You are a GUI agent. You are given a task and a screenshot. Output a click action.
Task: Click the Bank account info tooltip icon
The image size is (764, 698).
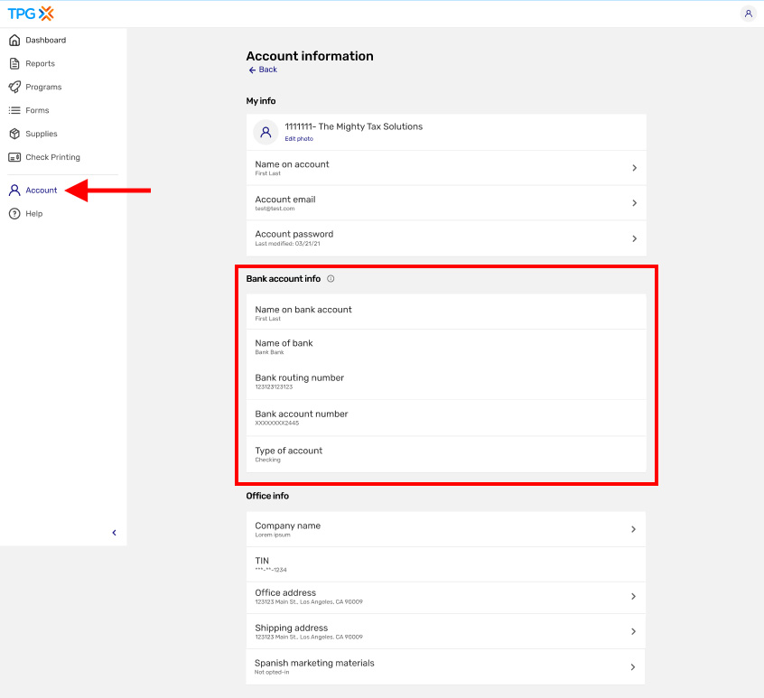tap(331, 279)
